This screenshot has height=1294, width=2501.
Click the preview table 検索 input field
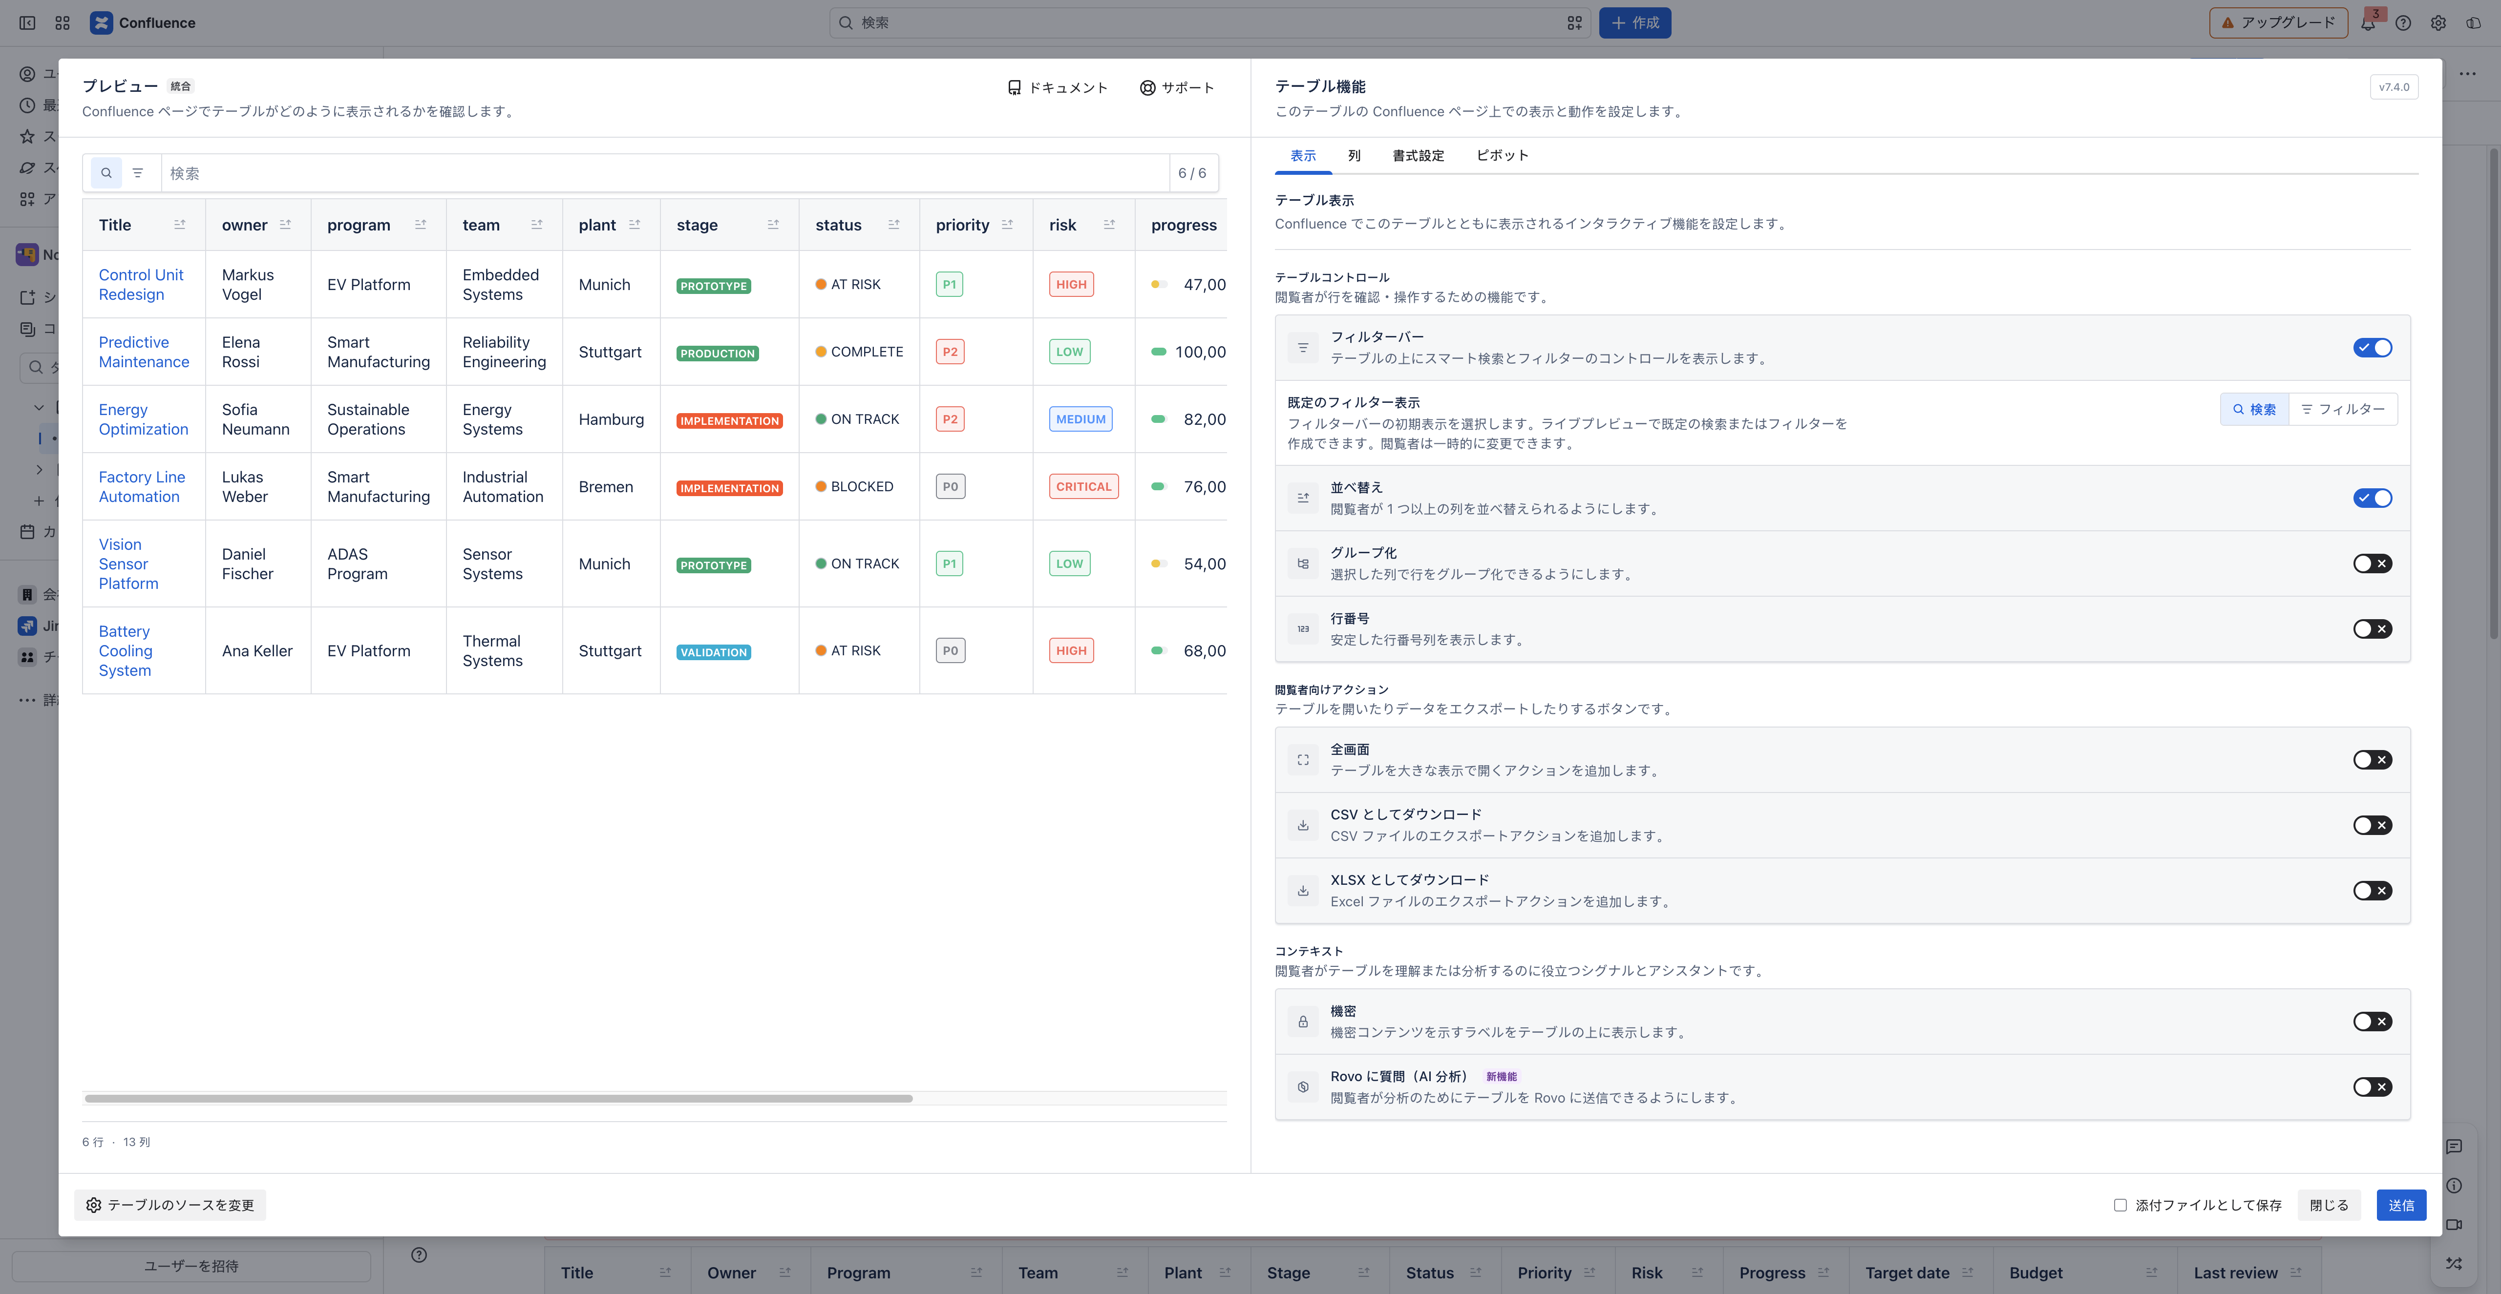[x=664, y=173]
